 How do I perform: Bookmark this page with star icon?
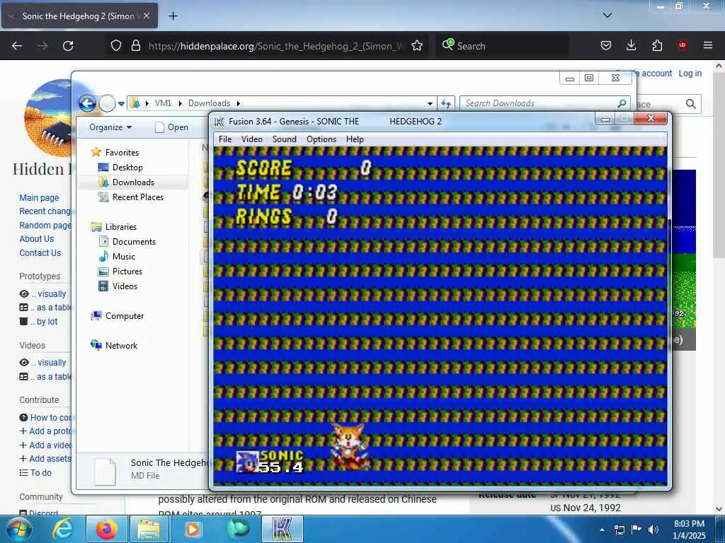[417, 45]
